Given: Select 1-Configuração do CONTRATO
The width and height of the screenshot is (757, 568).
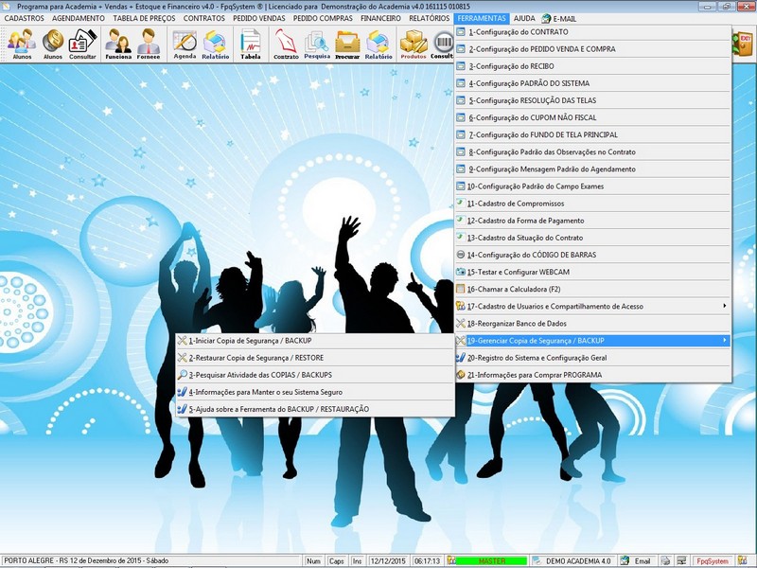Looking at the screenshot, I should (593, 32).
